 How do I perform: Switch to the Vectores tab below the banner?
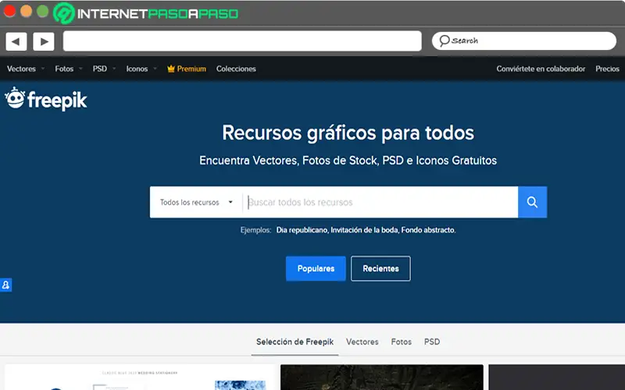pos(362,342)
